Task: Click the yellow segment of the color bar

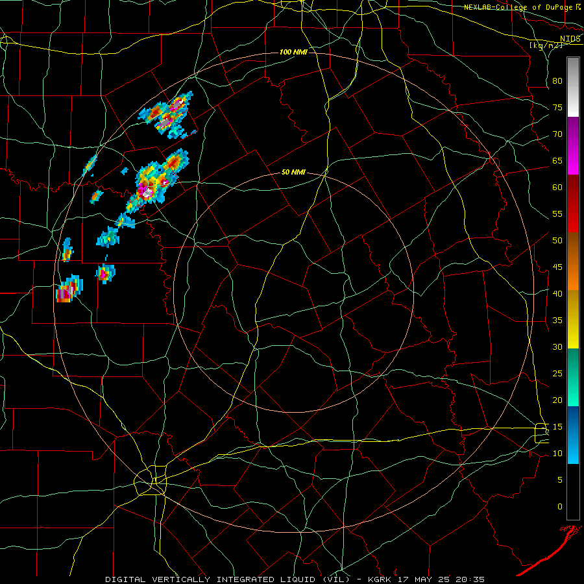Action: (x=573, y=319)
